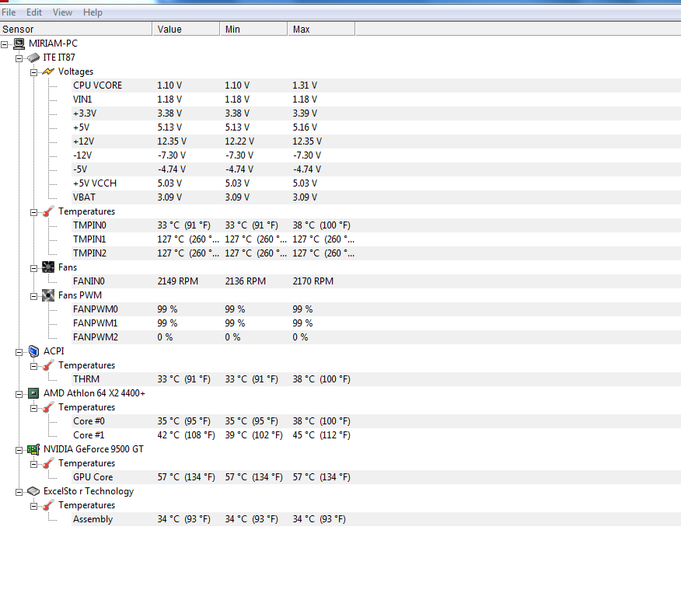Image resolution: width=681 pixels, height=607 pixels.
Task: Click thermometer icon under ExcelStor Technology
Action: click(x=48, y=505)
